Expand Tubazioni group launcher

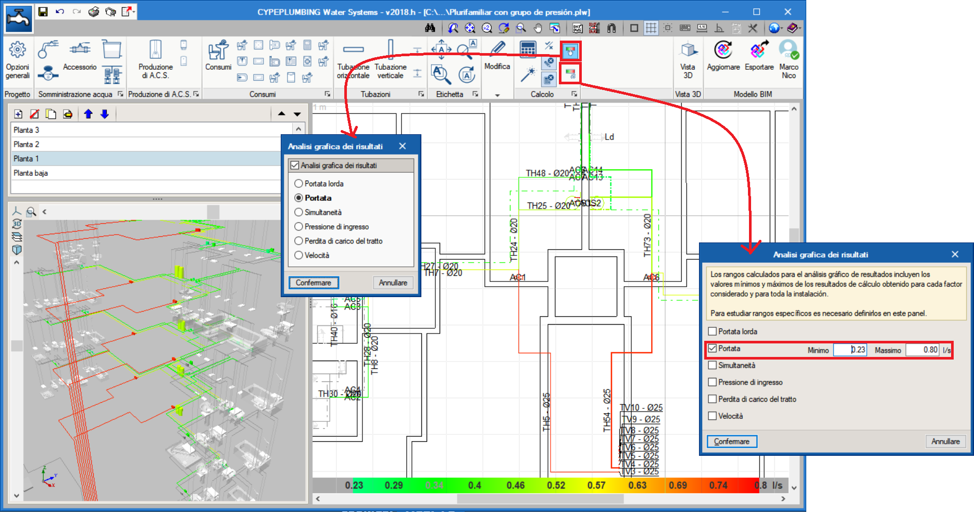pos(421,94)
